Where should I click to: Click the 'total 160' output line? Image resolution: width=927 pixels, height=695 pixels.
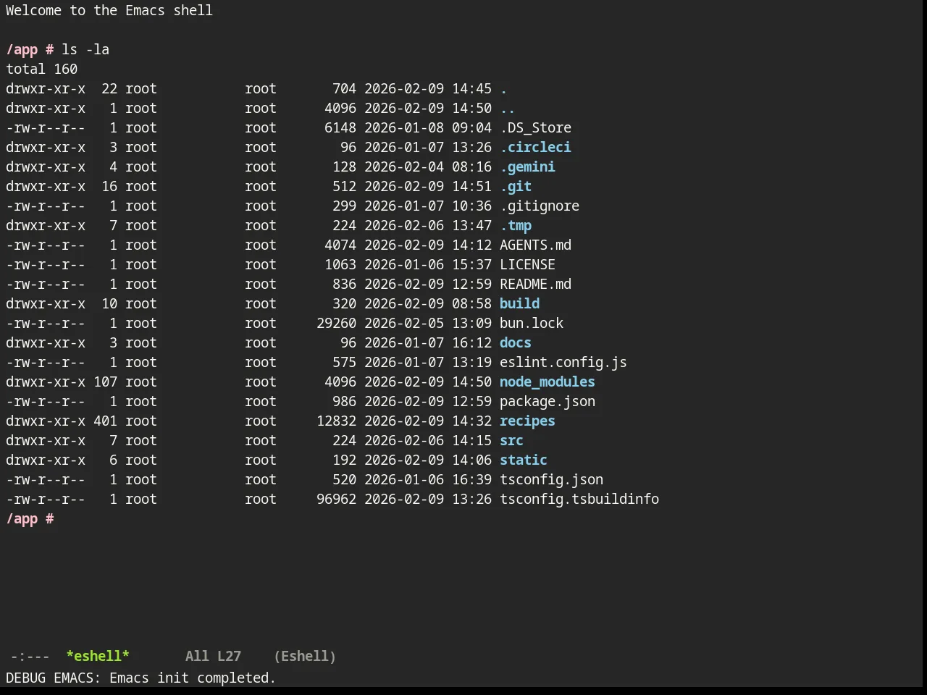coord(41,69)
